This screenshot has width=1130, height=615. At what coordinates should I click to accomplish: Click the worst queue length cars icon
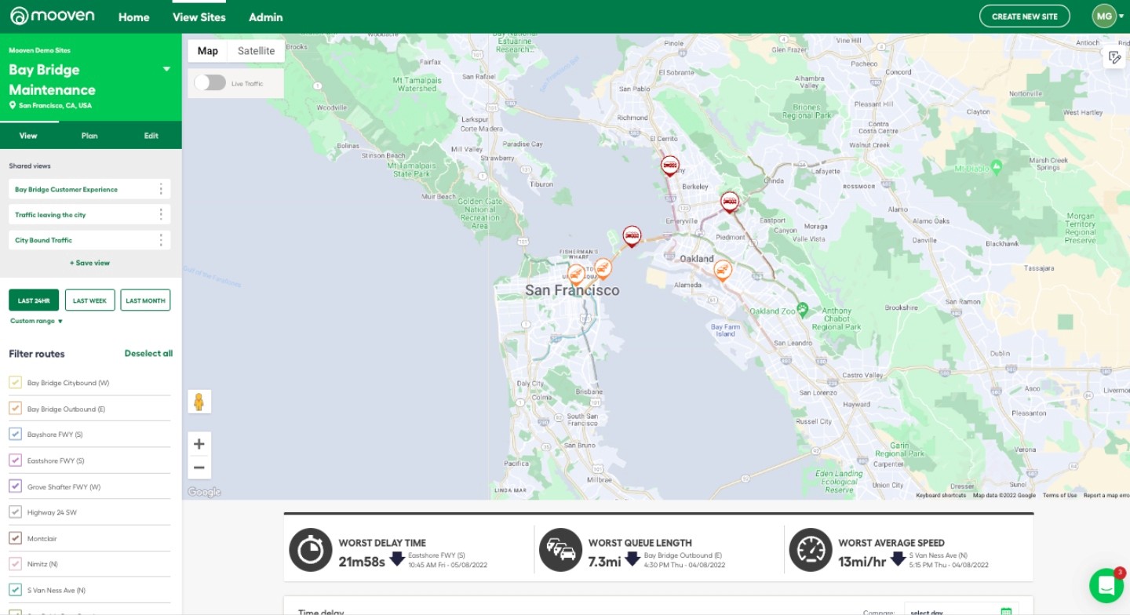click(x=560, y=550)
